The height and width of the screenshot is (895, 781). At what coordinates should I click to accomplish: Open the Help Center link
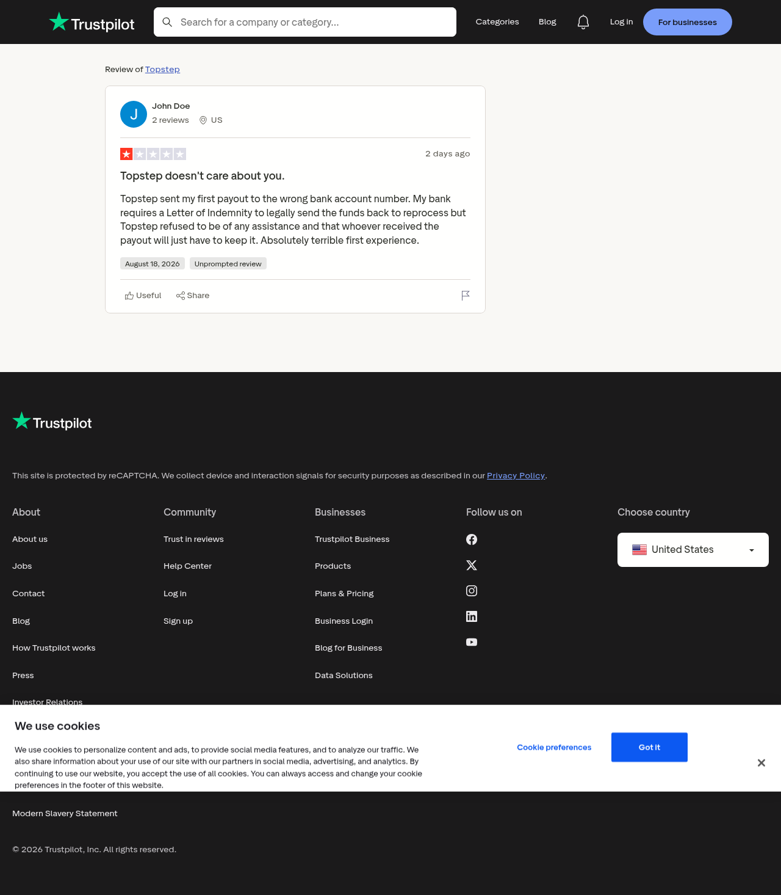[x=187, y=566]
